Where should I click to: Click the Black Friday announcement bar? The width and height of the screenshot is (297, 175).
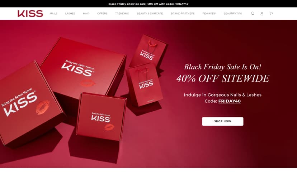[x=148, y=4]
